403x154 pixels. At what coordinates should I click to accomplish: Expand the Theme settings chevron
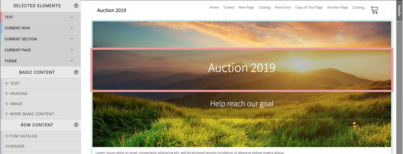click(x=72, y=61)
